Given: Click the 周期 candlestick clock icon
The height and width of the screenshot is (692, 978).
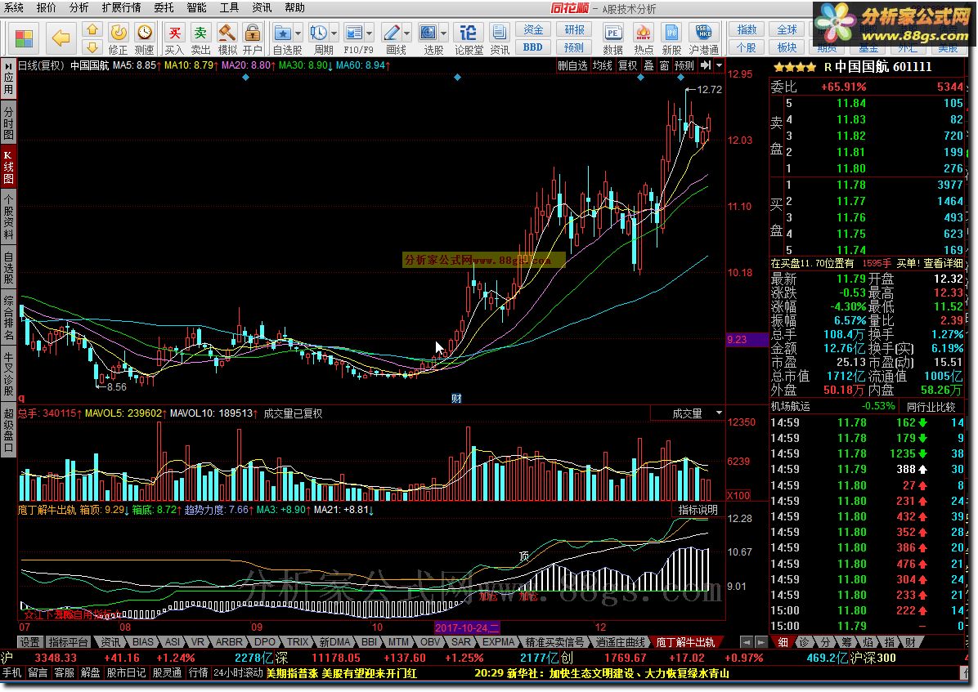Looking at the screenshot, I should [x=318, y=32].
